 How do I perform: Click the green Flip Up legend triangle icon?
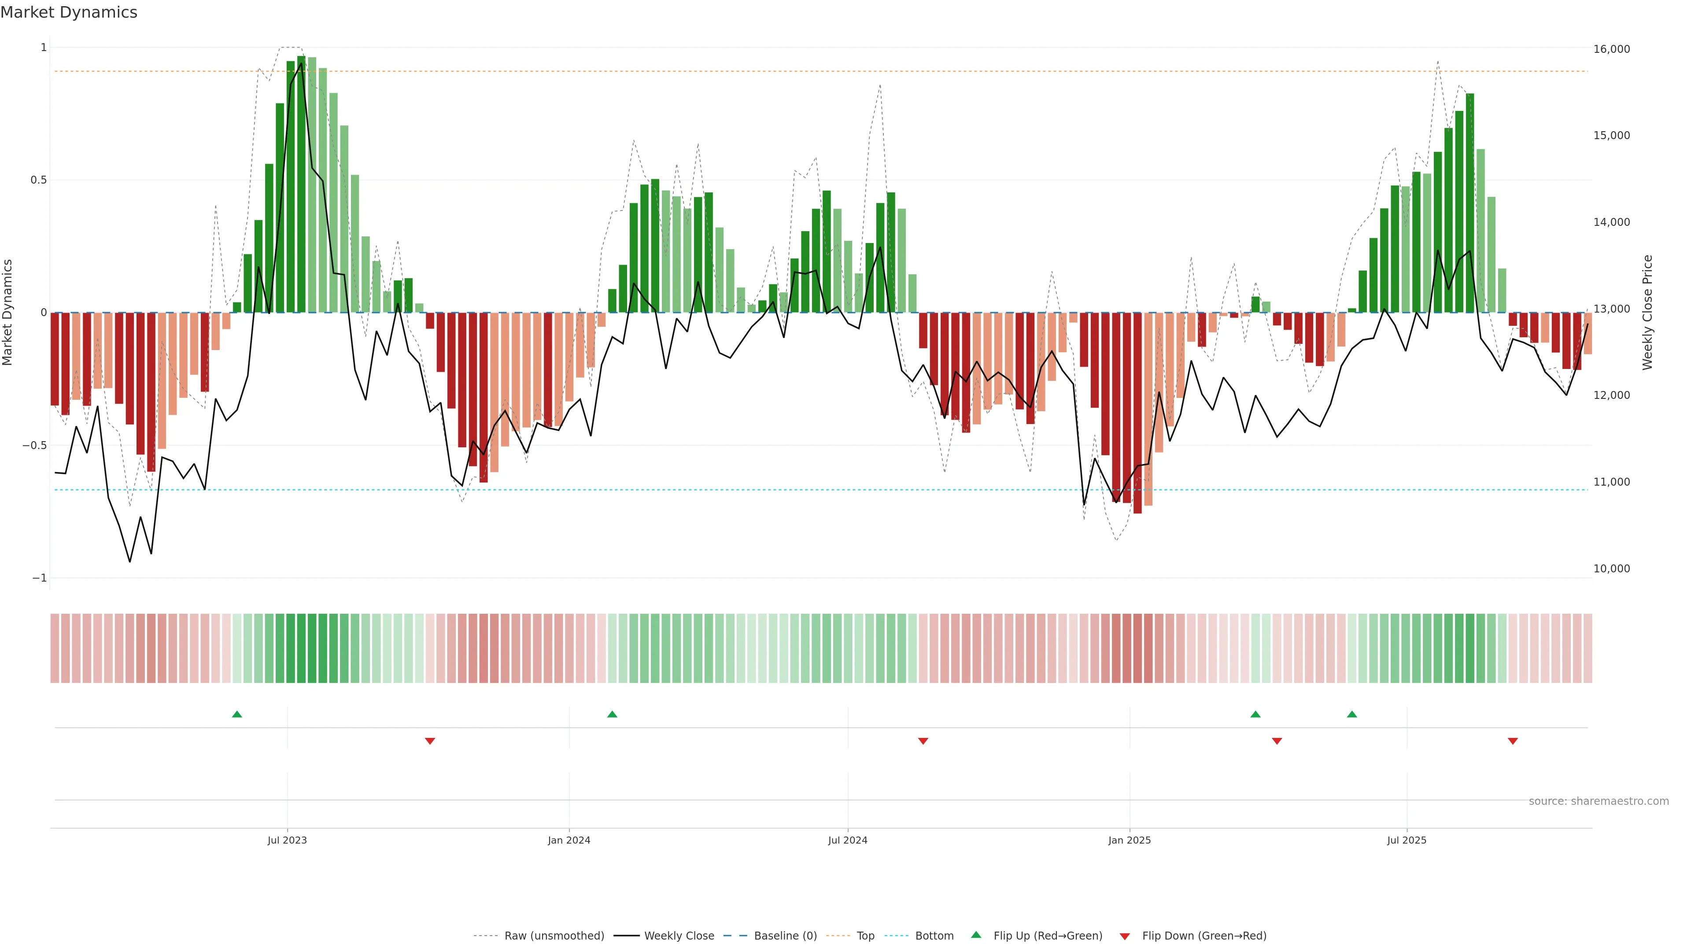coord(976,935)
